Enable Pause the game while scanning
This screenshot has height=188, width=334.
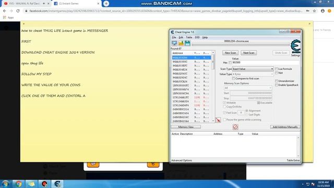point(224,120)
